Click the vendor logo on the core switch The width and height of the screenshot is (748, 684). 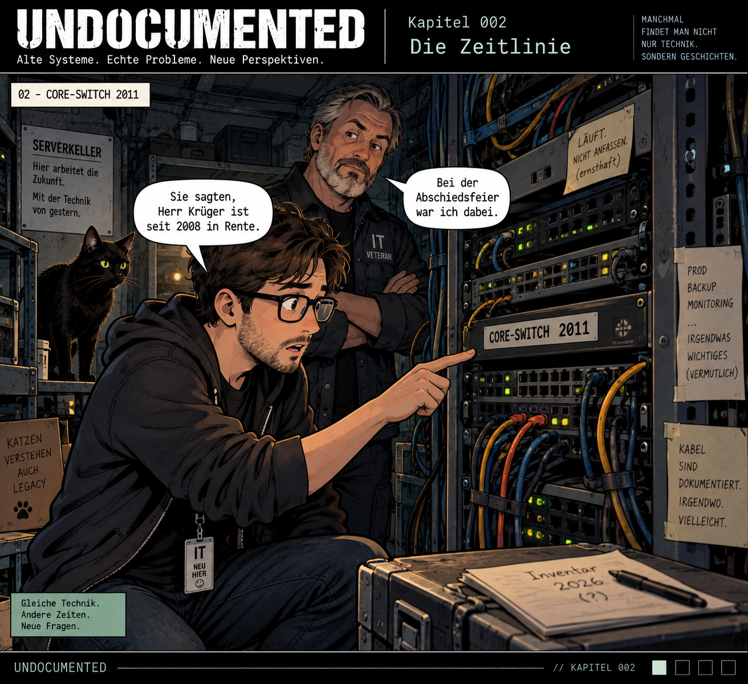pyautogui.click(x=623, y=328)
